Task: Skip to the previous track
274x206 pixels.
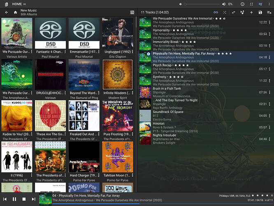Action: click(5, 199)
